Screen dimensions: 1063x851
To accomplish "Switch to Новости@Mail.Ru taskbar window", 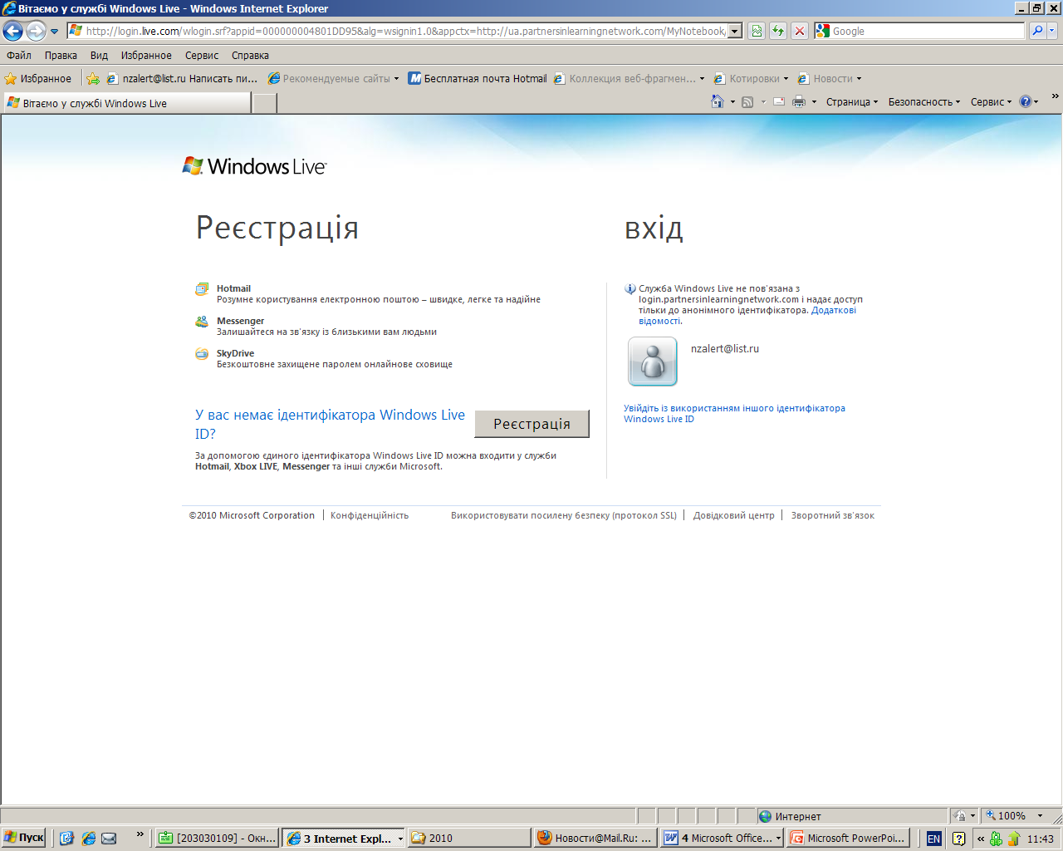I will [x=595, y=838].
